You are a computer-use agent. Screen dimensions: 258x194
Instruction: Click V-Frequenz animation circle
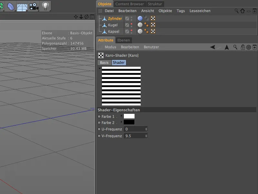pos(99,136)
